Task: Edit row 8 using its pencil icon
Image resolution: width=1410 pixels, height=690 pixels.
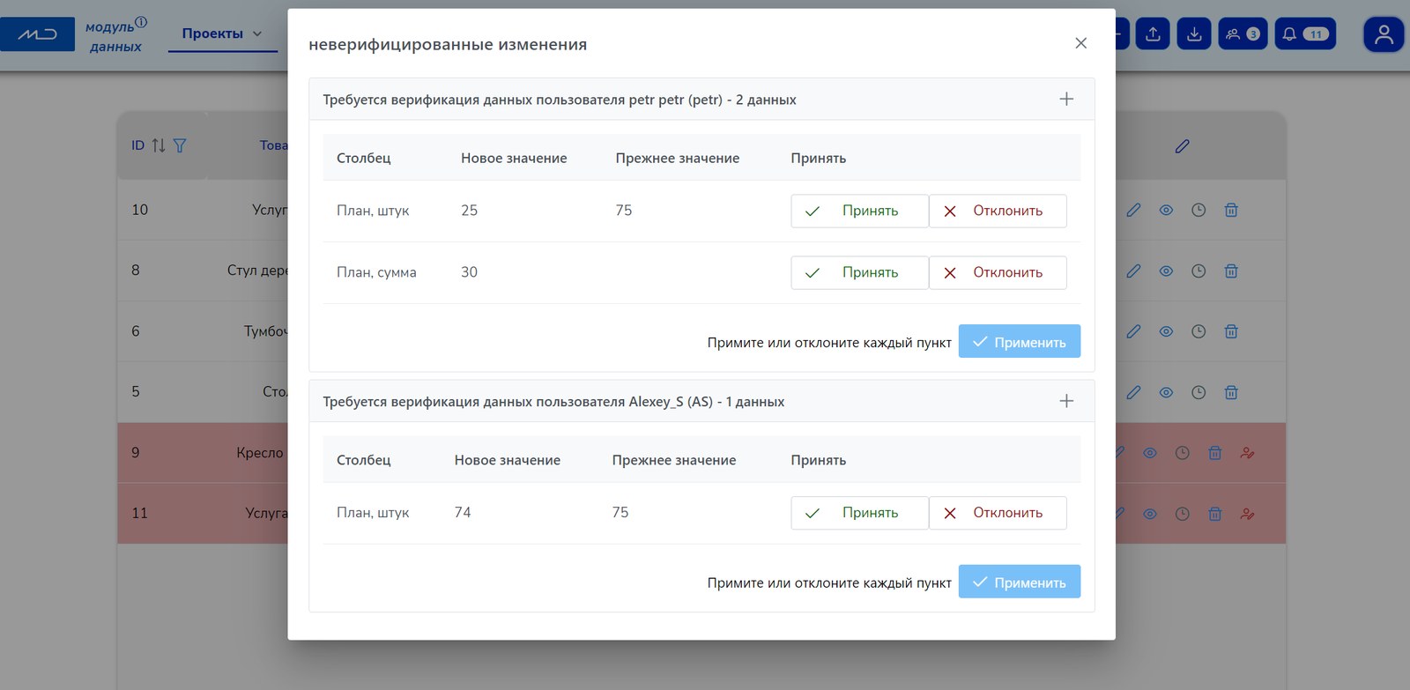Action: pyautogui.click(x=1133, y=271)
